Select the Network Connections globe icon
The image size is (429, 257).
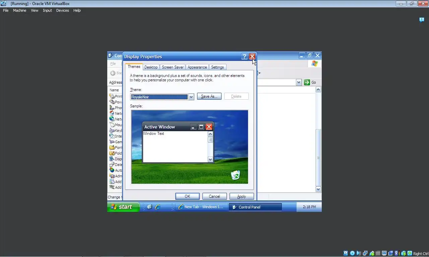point(112,119)
